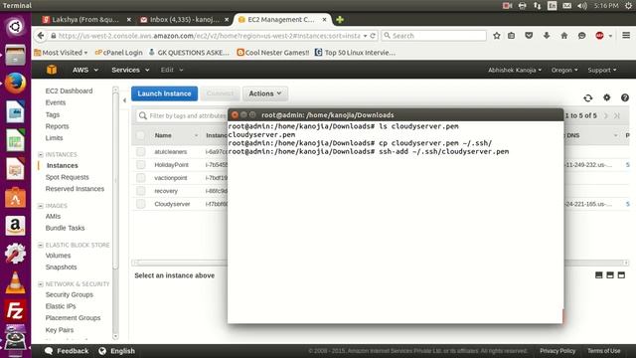636x358 pixels.
Task: Open the Privacy Policy link
Action: [557, 351]
